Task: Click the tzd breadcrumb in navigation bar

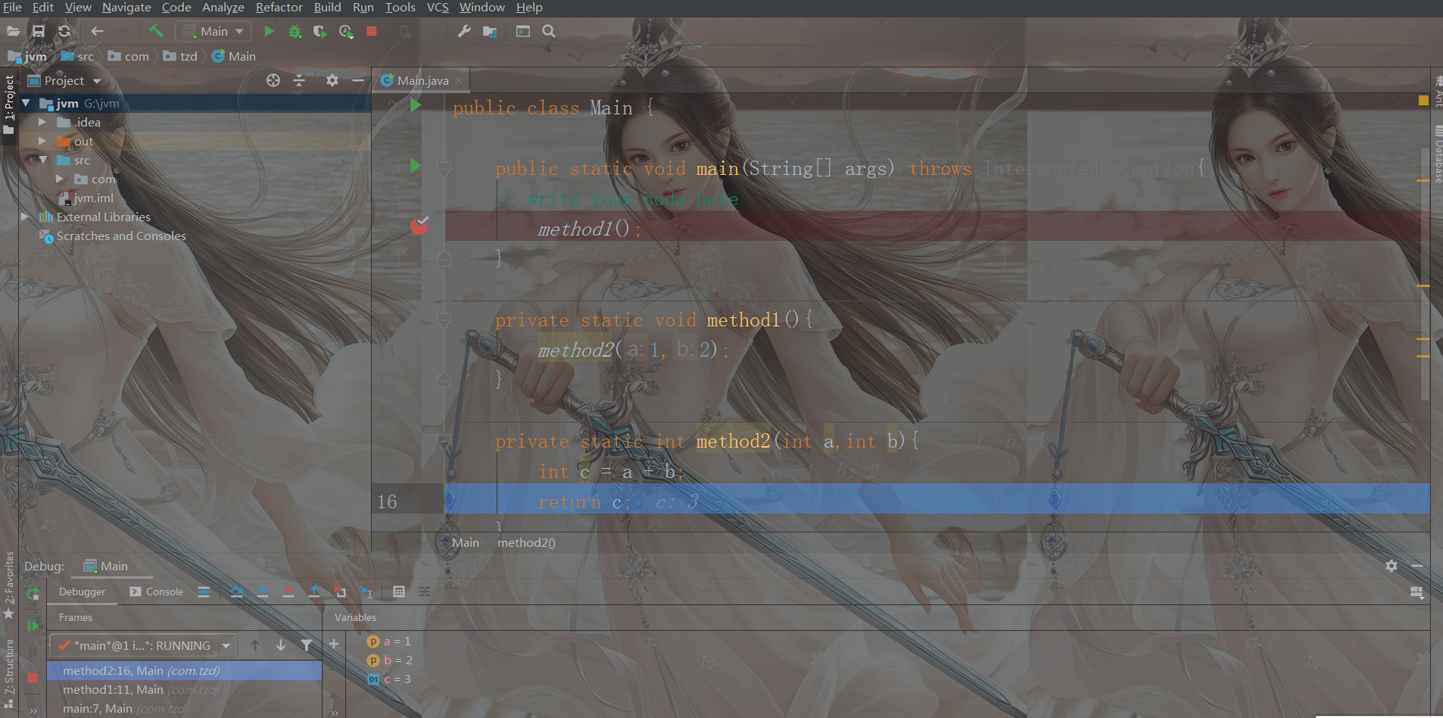Action: click(181, 56)
